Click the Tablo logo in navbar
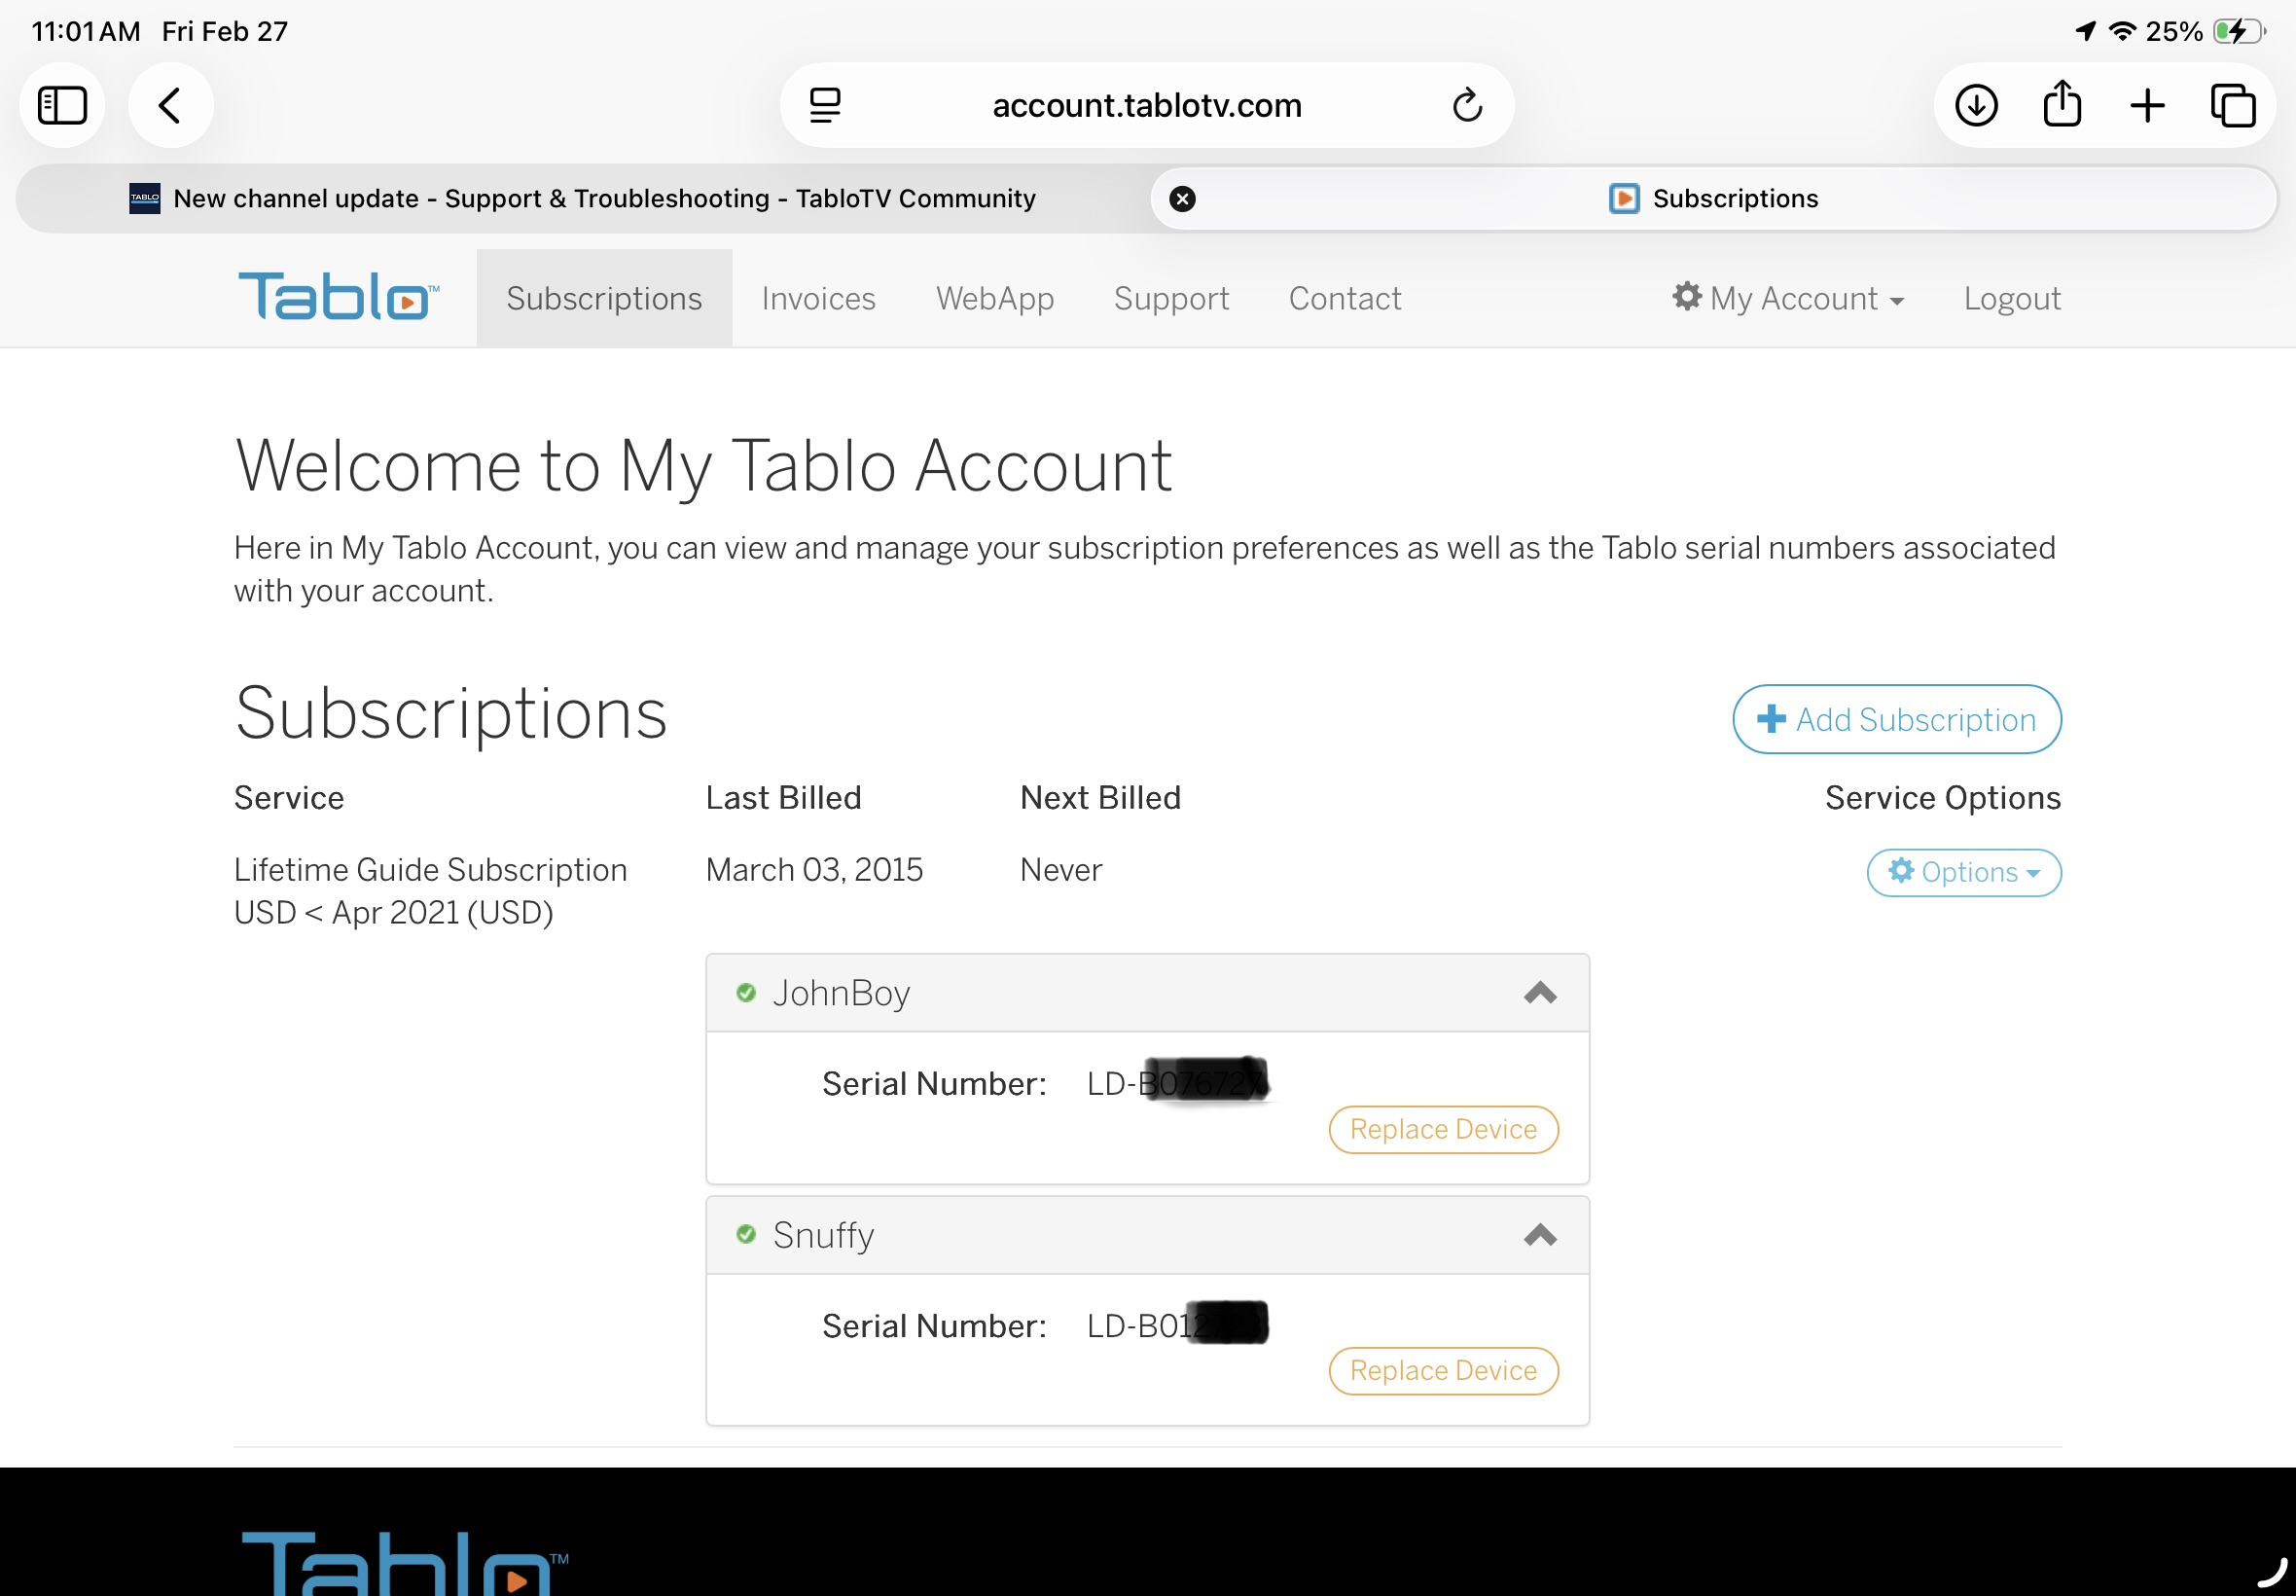The image size is (2296, 1596). 338,297
